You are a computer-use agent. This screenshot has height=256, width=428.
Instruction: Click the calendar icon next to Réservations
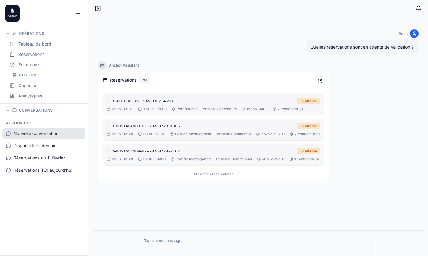click(x=12, y=54)
